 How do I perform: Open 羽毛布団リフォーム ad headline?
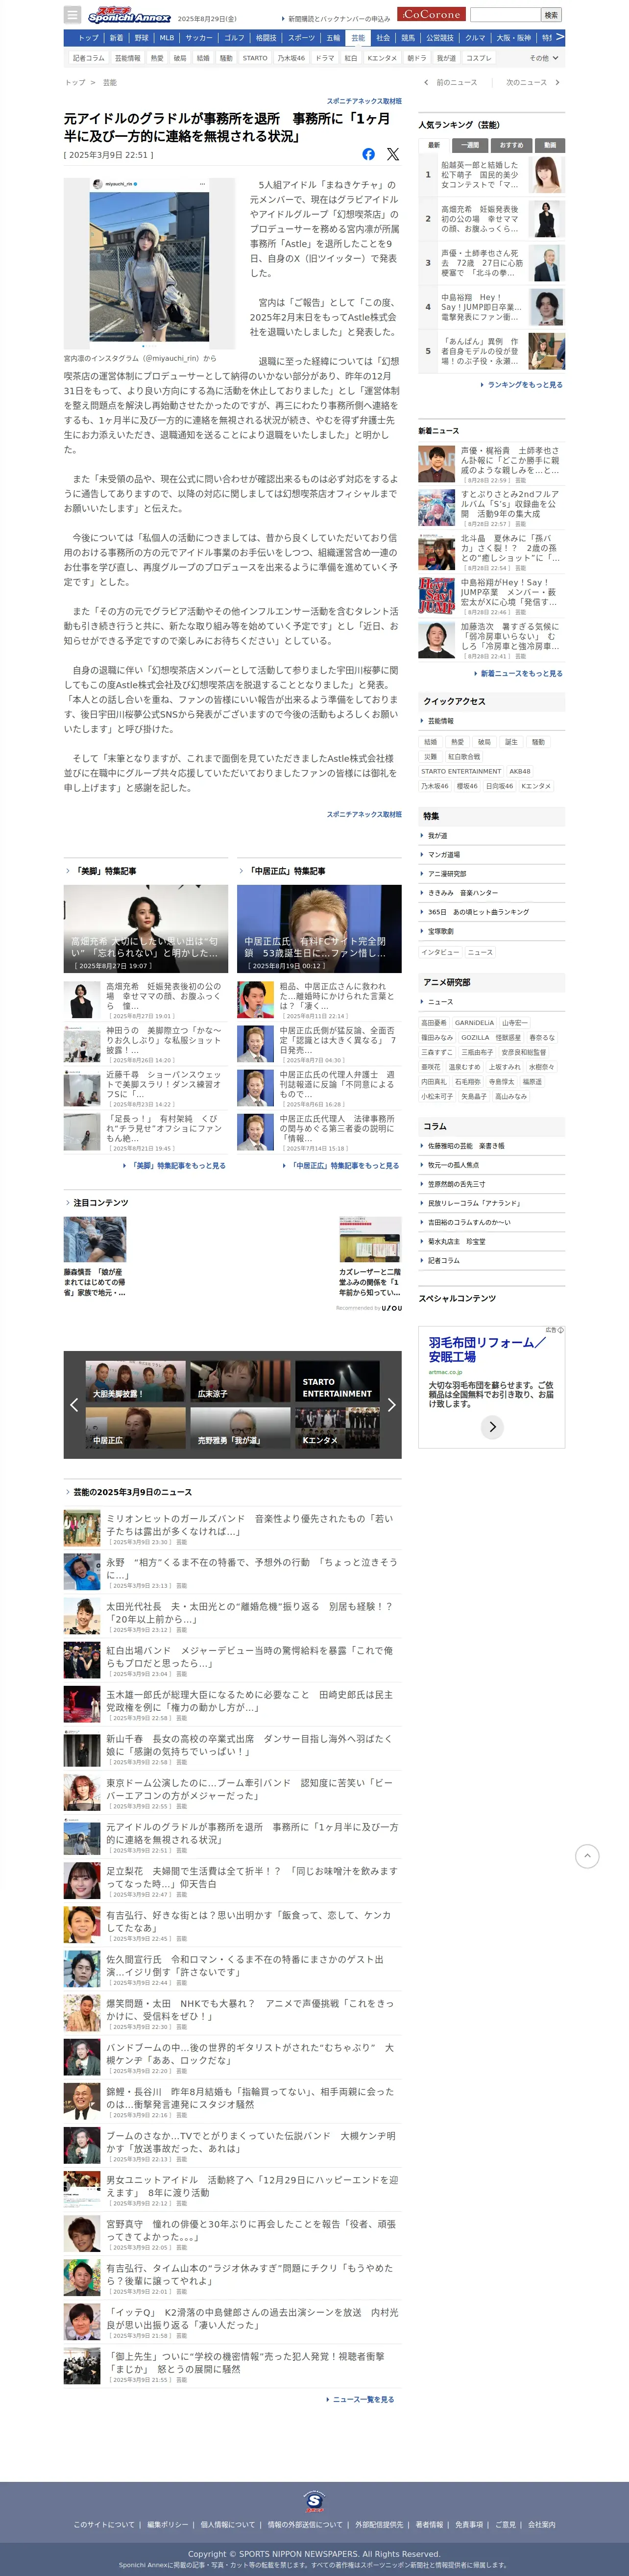tap(487, 1350)
